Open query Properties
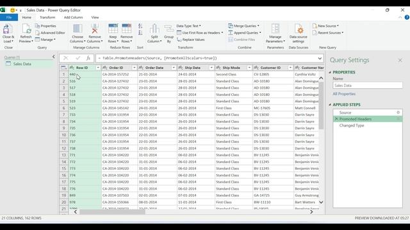The height and width of the screenshot is (230, 410). (x=45, y=26)
